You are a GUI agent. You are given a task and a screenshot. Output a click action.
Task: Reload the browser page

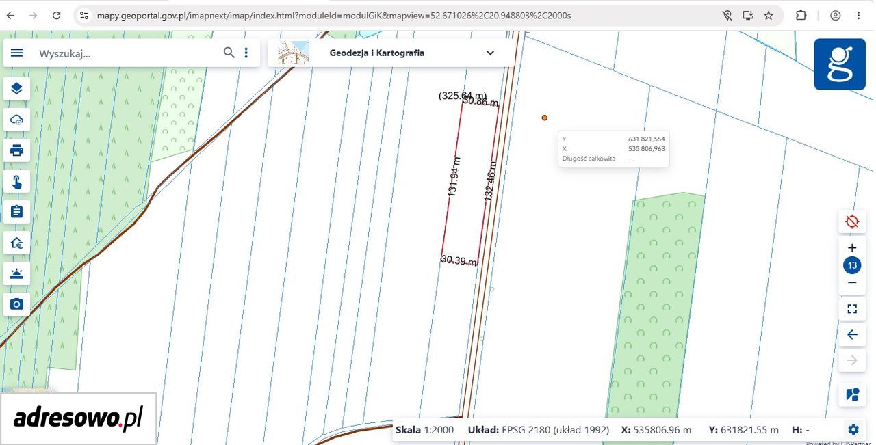pos(57,15)
